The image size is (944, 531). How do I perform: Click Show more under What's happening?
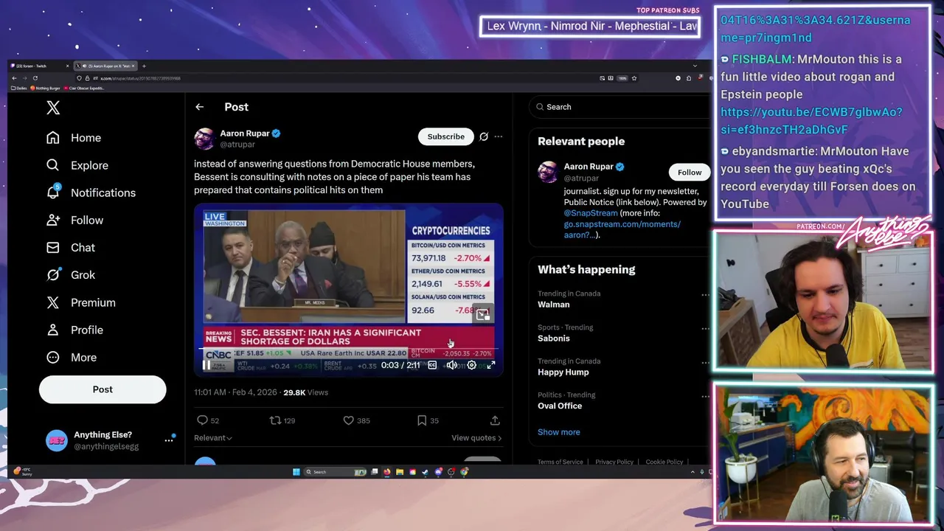(559, 432)
